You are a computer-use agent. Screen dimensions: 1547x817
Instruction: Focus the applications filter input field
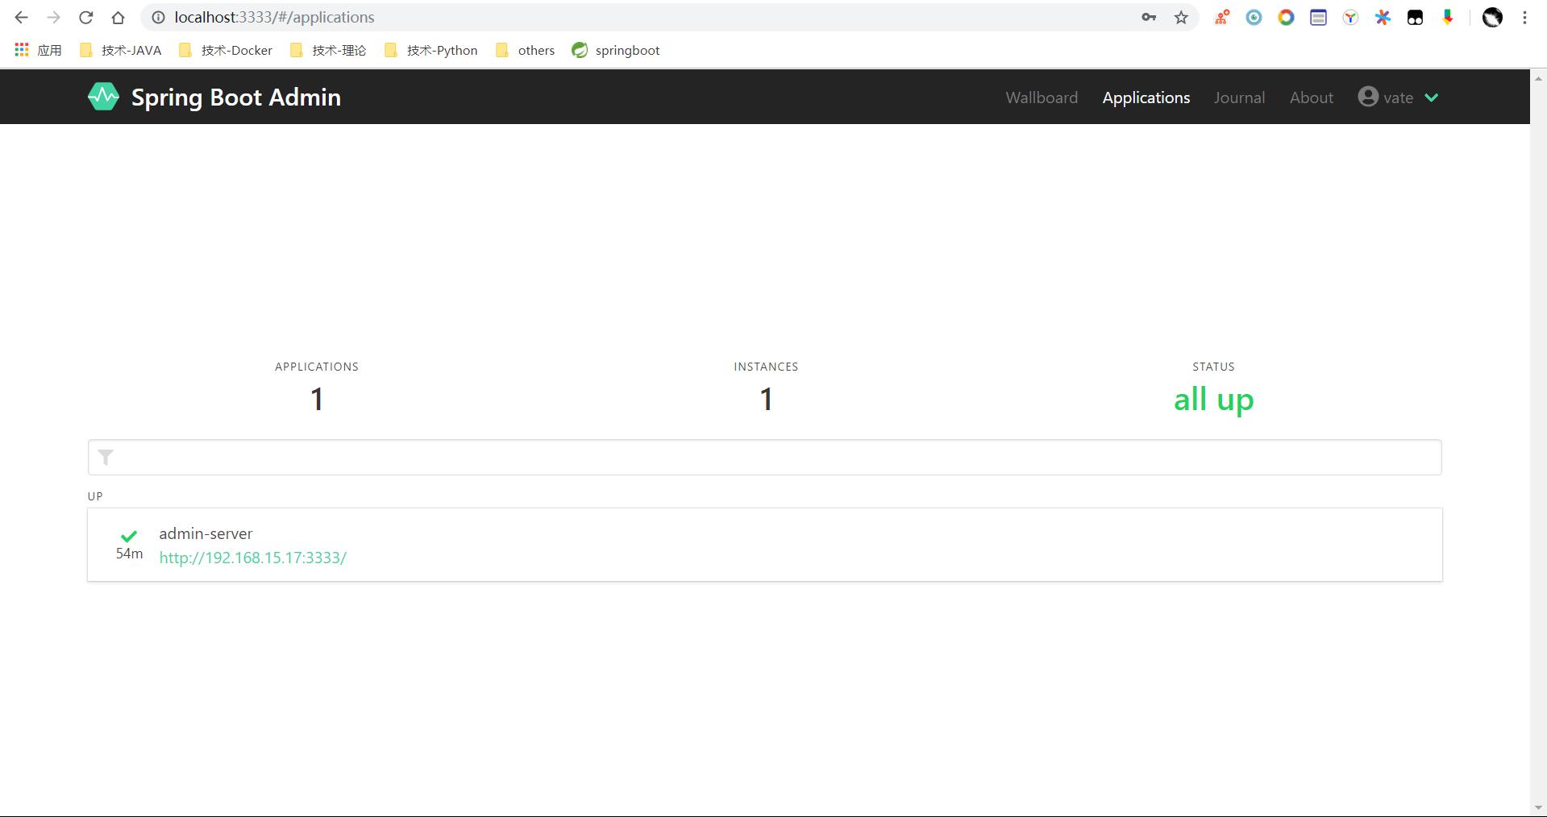tap(765, 458)
